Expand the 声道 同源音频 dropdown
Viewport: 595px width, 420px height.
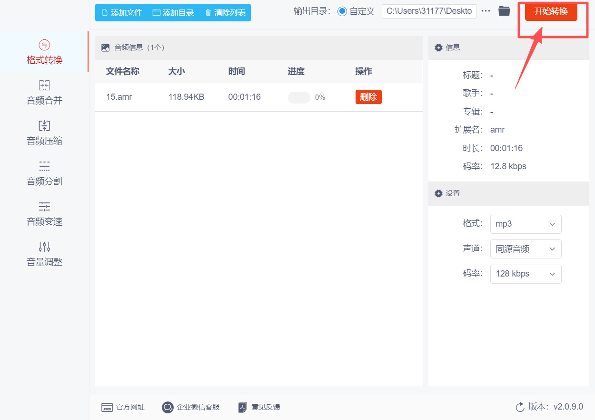(526, 249)
